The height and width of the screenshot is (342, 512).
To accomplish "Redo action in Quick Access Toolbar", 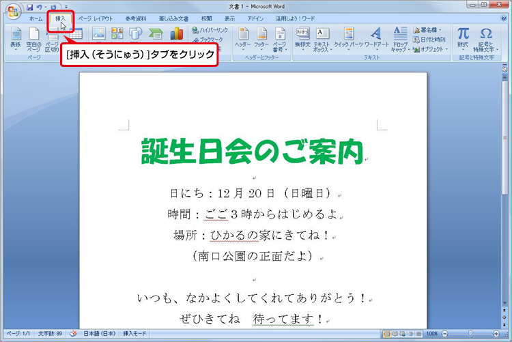I will pyautogui.click(x=53, y=7).
